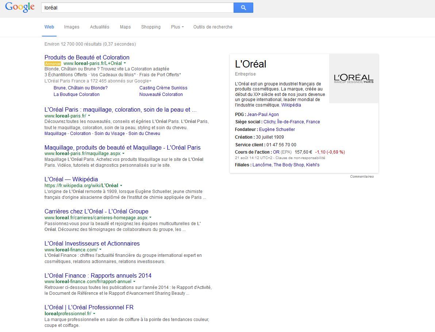Switch to the Web tab
The image size is (435, 332).
pos(49,27)
